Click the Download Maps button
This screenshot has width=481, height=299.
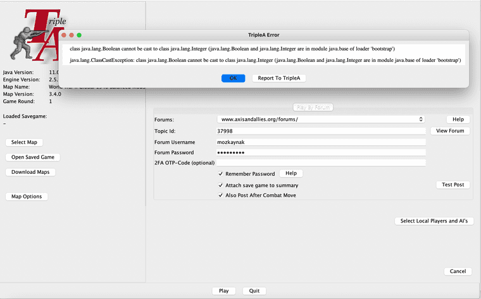click(x=30, y=172)
